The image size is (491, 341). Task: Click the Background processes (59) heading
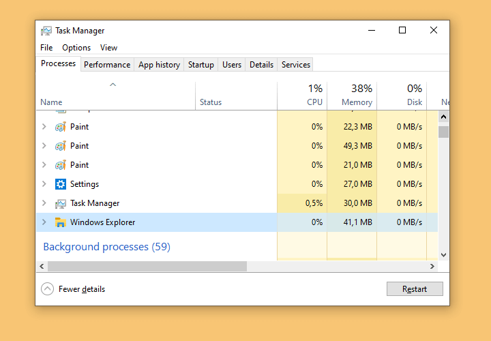pos(107,247)
